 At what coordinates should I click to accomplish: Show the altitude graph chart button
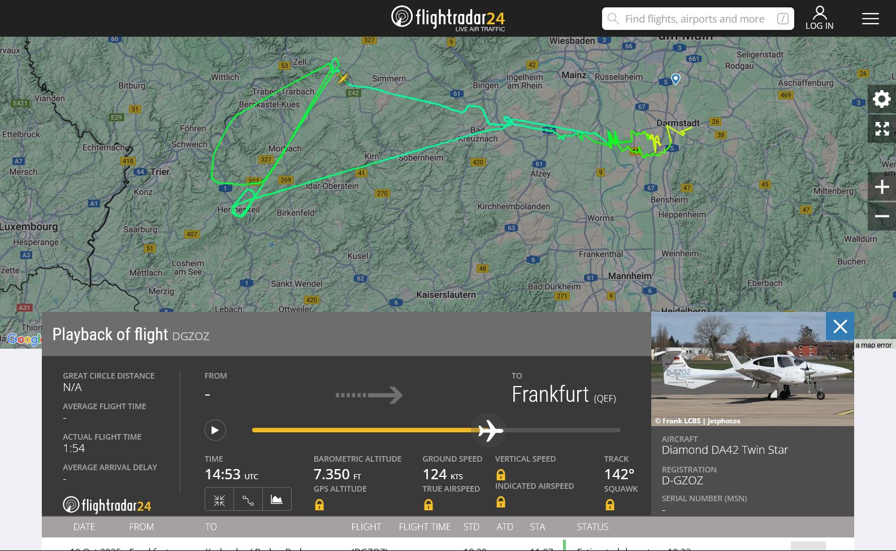tap(277, 500)
